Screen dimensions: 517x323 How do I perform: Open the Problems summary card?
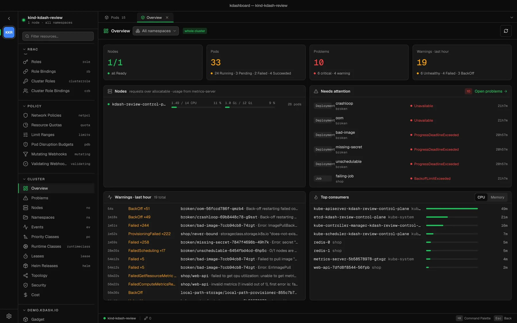click(x=359, y=62)
